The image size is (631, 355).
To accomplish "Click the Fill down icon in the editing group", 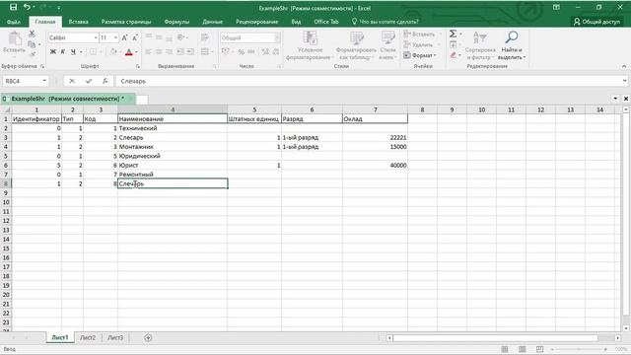I will pyautogui.click(x=454, y=44).
